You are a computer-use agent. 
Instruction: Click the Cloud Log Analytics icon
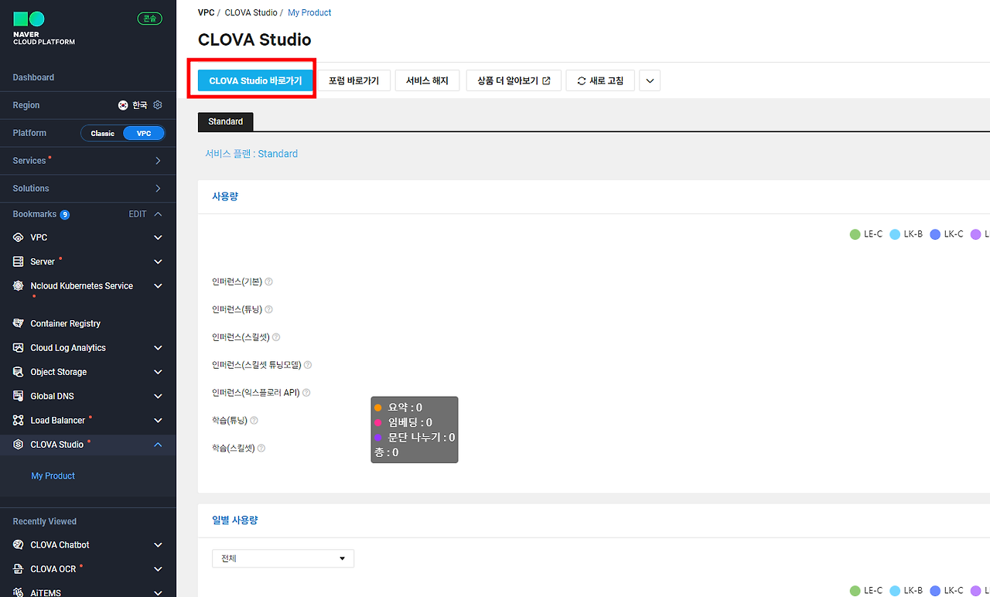point(19,348)
